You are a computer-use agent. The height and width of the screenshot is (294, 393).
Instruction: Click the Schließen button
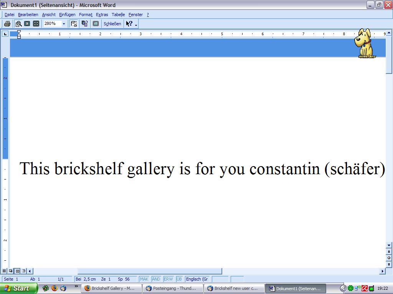(x=112, y=24)
